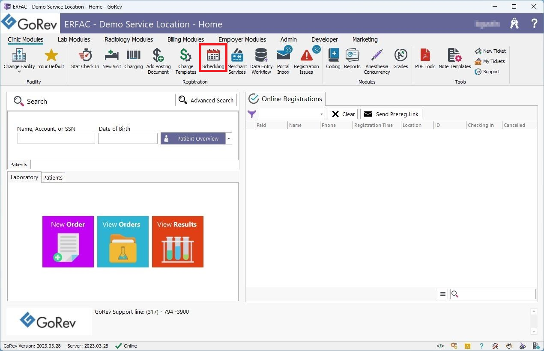544x351 pixels.
Task: Launch Stat Check In
Action: click(x=85, y=59)
